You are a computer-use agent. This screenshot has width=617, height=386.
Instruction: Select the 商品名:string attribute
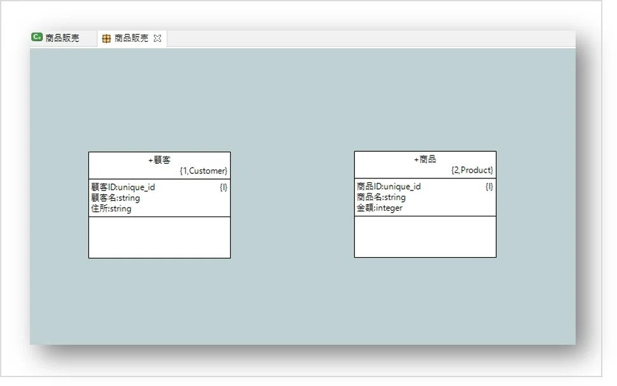point(381,197)
